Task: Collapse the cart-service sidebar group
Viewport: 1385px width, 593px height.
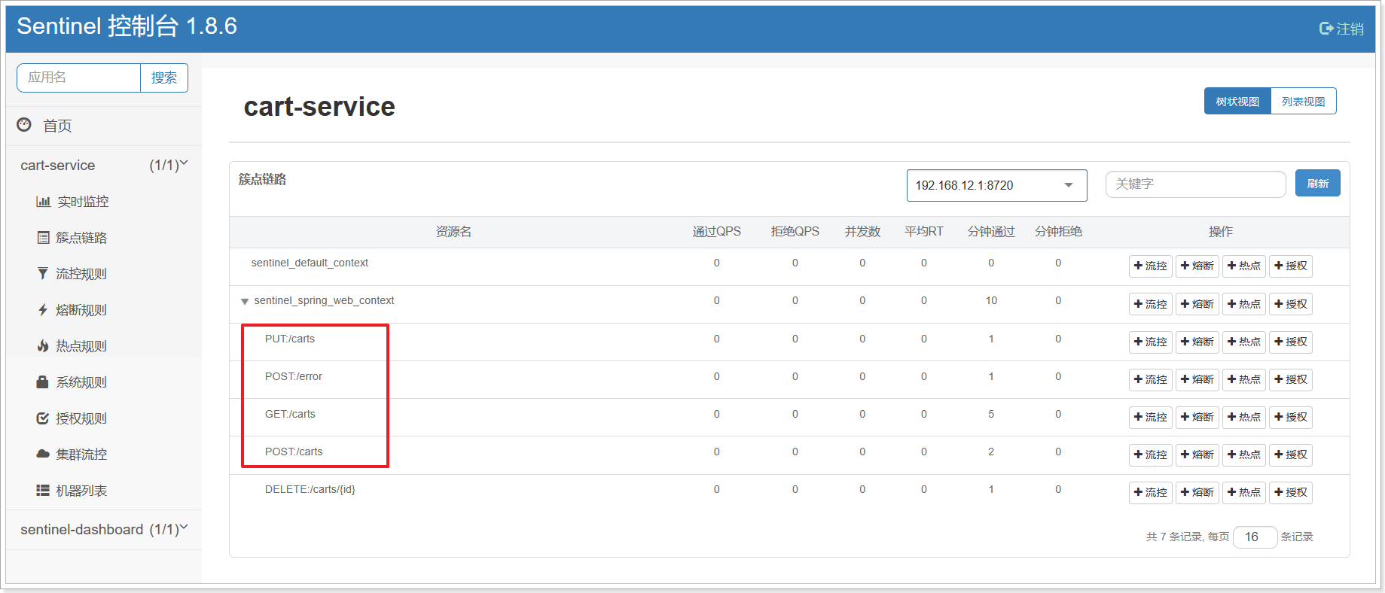Action: (x=103, y=165)
